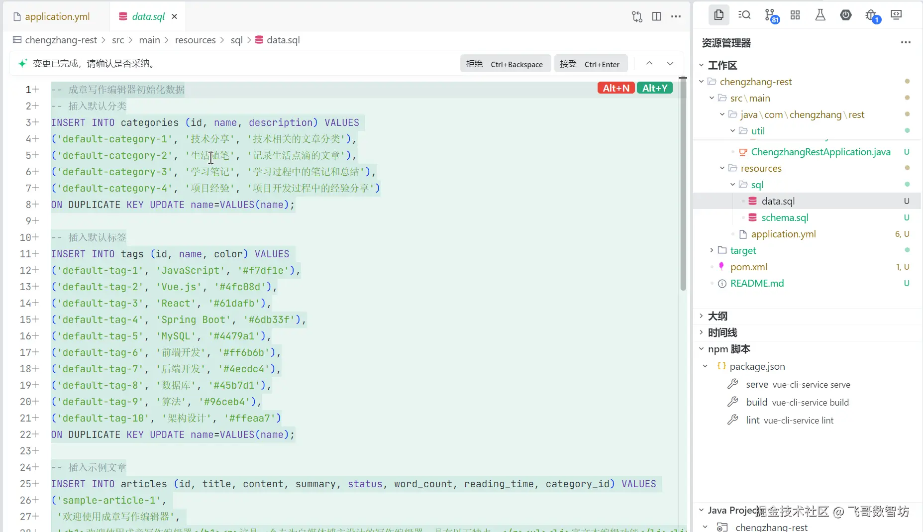Click the INSERT INTO articles code line
Image resolution: width=923 pixels, height=532 pixels.
tap(353, 484)
